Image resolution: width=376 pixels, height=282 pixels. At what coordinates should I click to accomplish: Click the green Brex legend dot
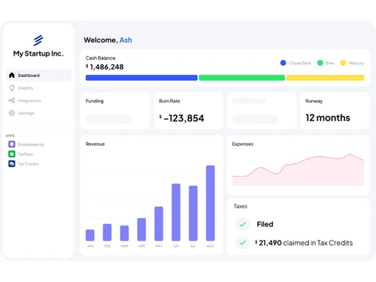[320, 63]
